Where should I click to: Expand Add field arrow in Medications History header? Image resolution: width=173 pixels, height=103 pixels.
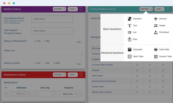coord(65,75)
